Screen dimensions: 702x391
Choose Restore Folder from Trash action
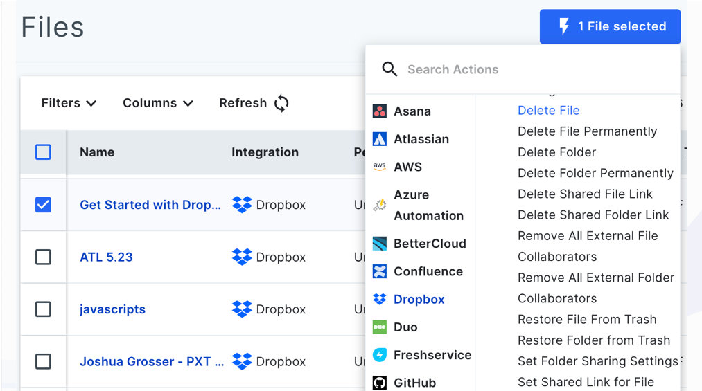594,340
